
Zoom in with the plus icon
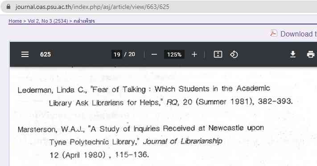[194, 54]
